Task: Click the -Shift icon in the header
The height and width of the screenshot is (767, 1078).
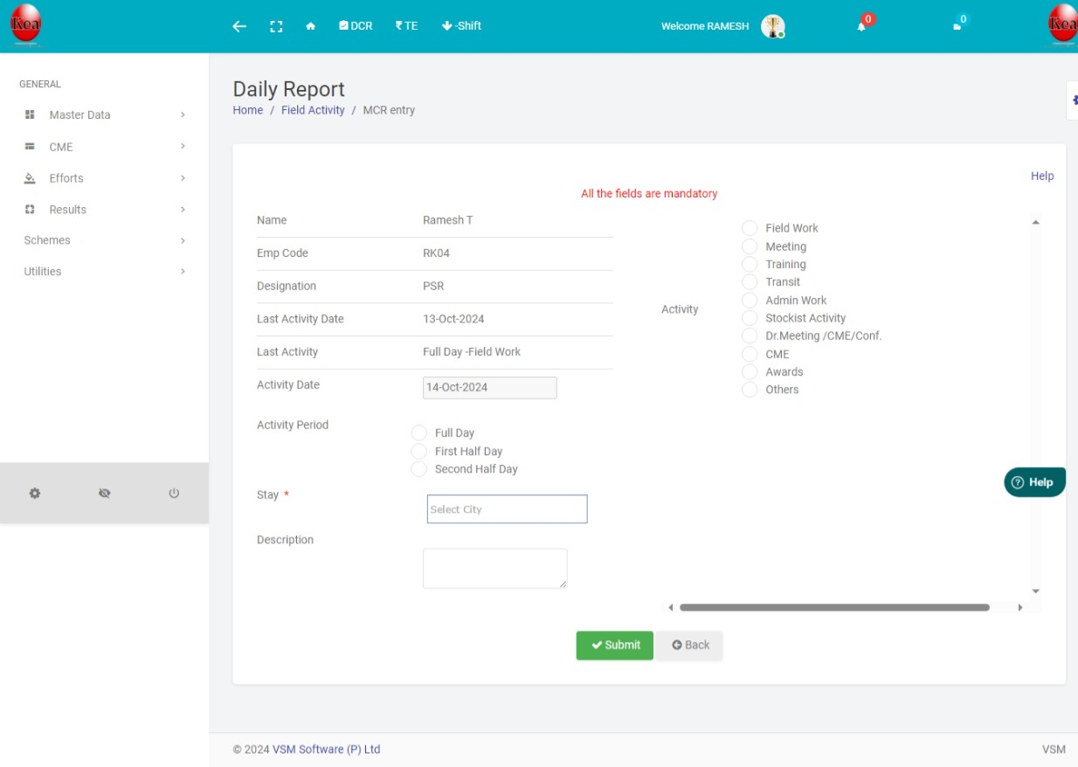Action: tap(460, 25)
